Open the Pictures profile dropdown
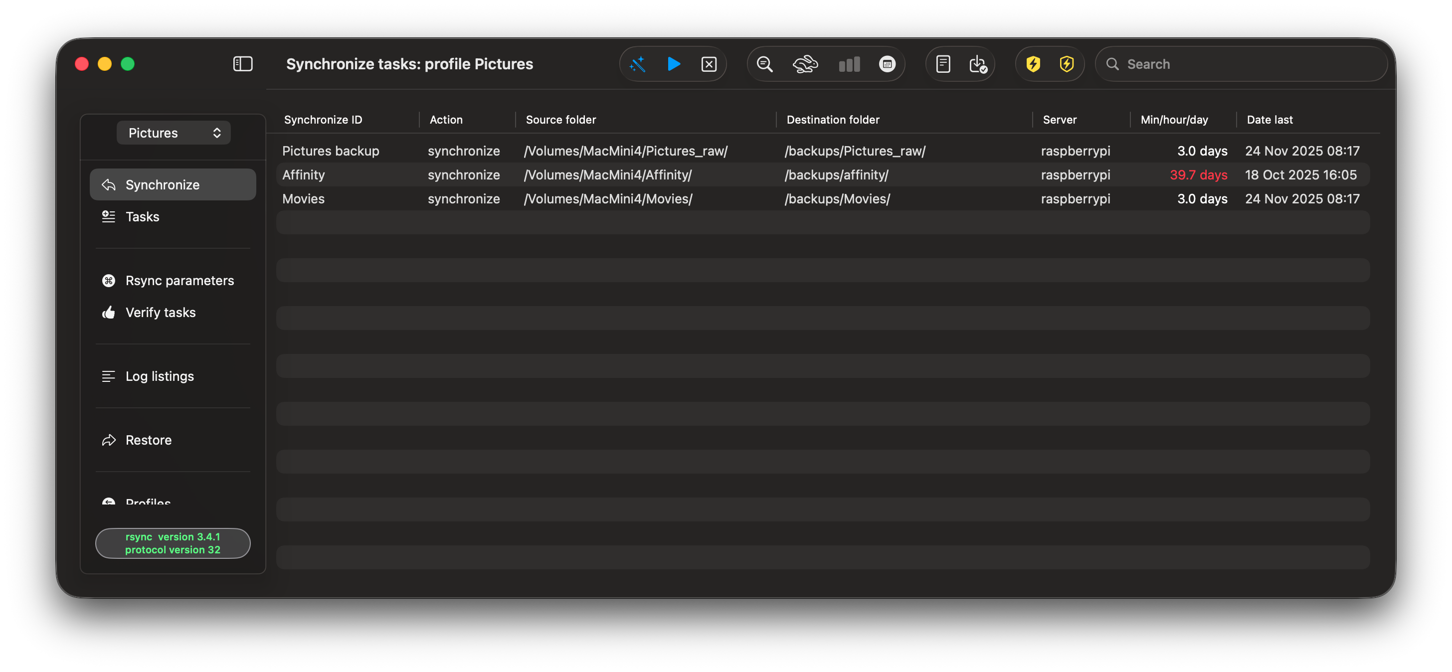The image size is (1452, 672). click(174, 133)
